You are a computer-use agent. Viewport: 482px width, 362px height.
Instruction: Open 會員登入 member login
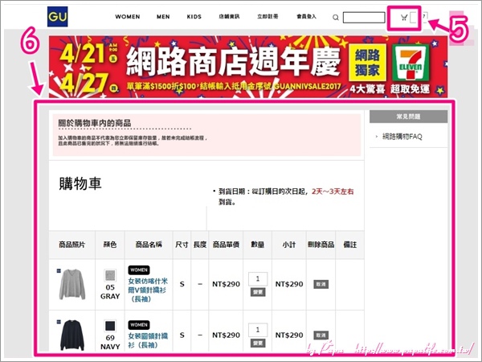click(x=307, y=16)
